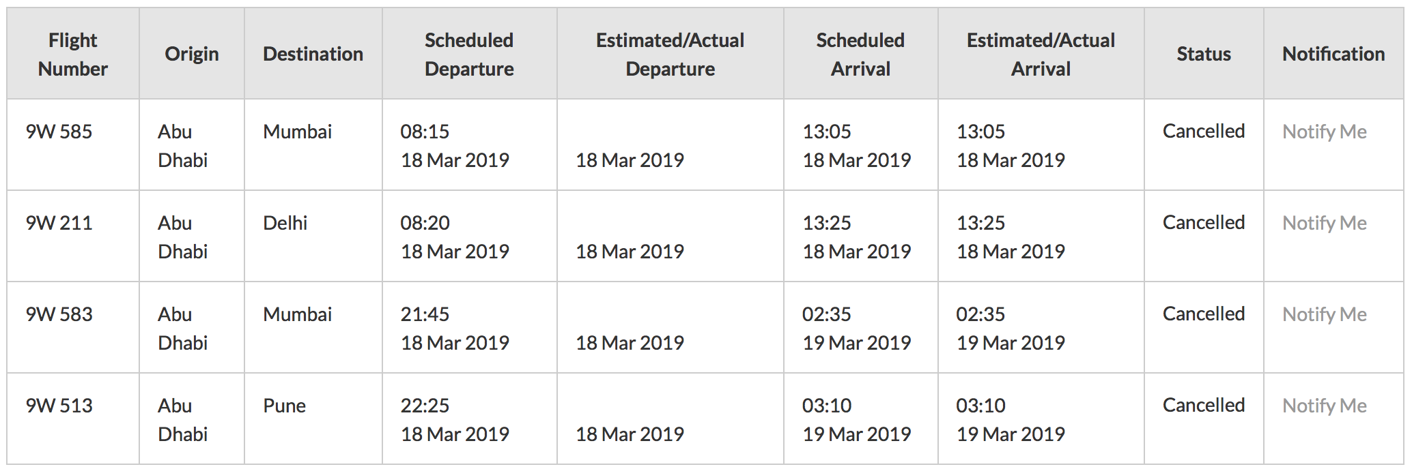The width and height of the screenshot is (1412, 469).
Task: Click Notify Me for flight 9W 585
Action: click(x=1324, y=132)
